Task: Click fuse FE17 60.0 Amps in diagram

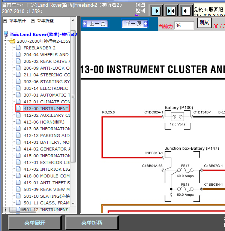Action: click(x=185, y=171)
